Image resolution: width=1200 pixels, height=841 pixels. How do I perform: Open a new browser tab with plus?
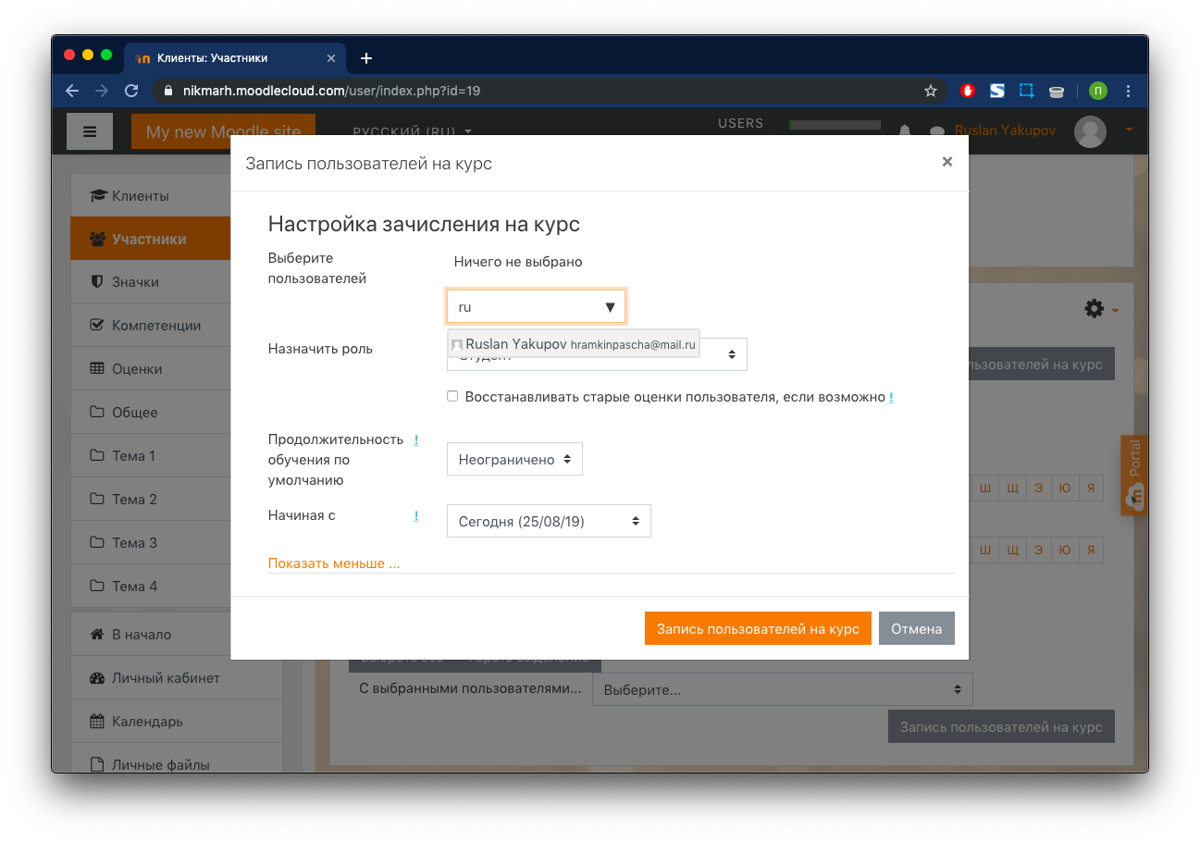366,57
